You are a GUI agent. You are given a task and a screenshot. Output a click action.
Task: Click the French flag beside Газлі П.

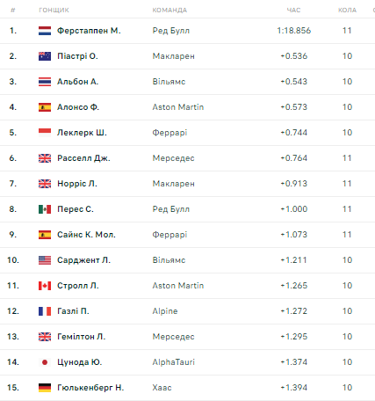(45, 311)
